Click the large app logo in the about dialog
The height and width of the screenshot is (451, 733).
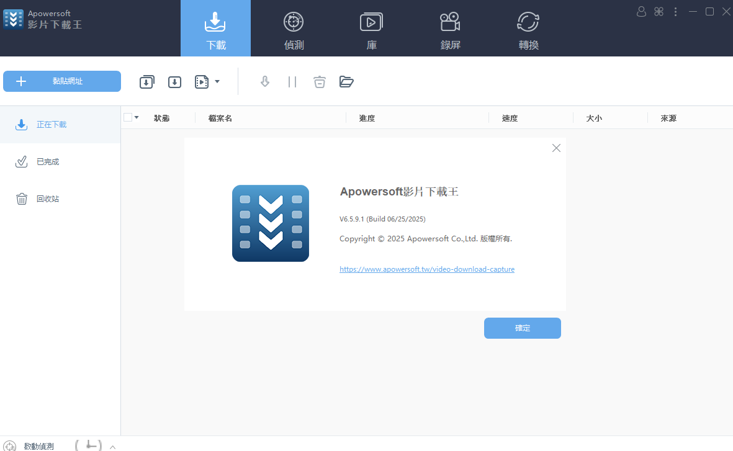pyautogui.click(x=271, y=223)
